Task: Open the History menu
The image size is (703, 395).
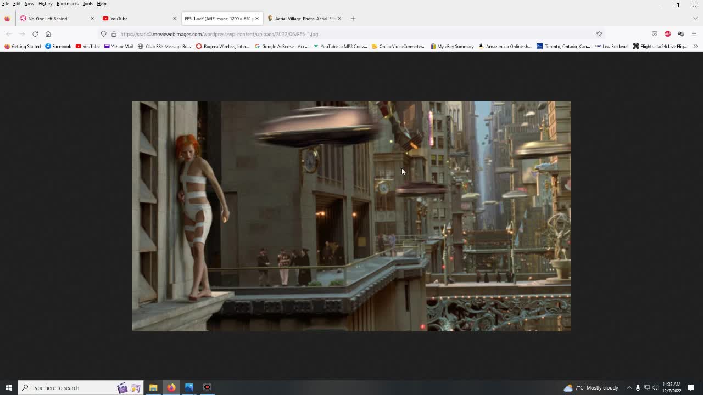Action: 46,4
